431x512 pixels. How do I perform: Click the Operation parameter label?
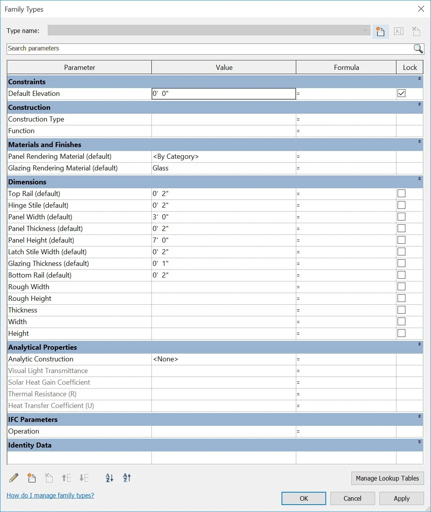pos(24,431)
